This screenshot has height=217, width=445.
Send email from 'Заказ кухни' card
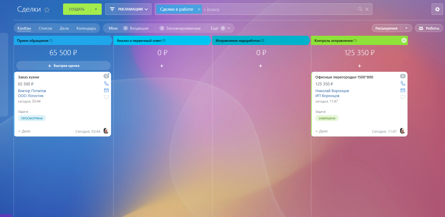click(106, 90)
